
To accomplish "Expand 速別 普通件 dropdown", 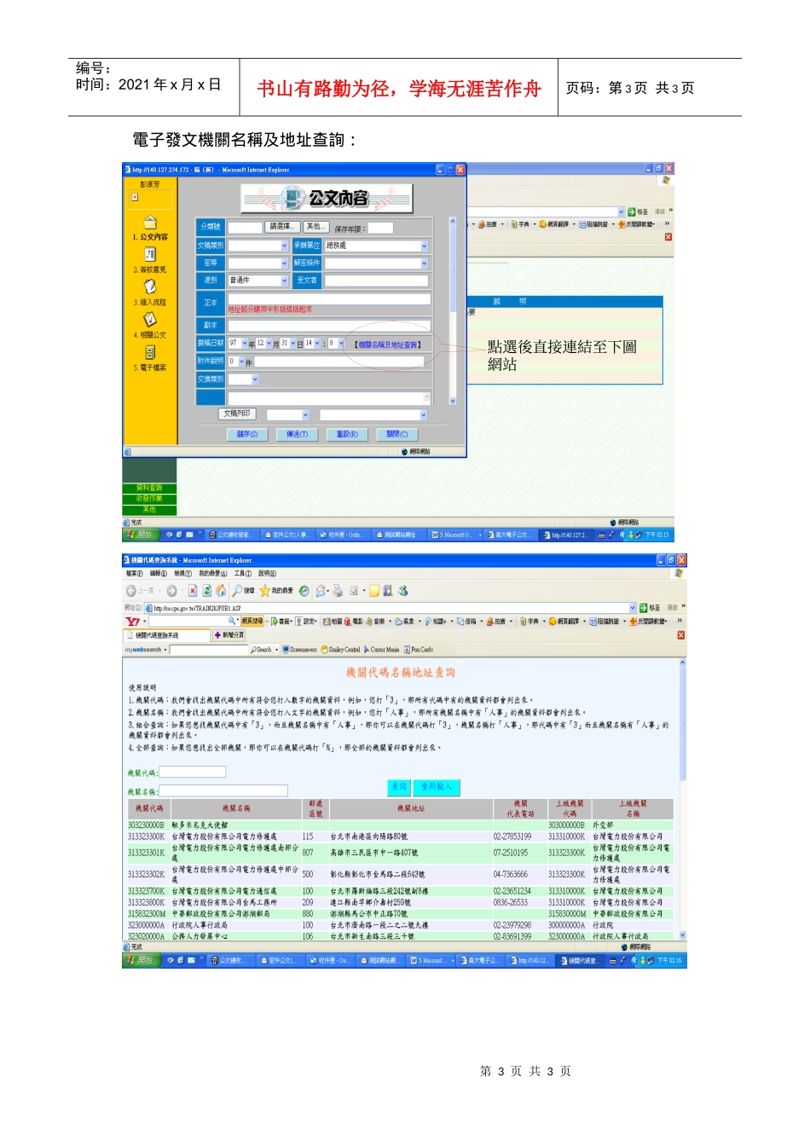I will [x=284, y=281].
